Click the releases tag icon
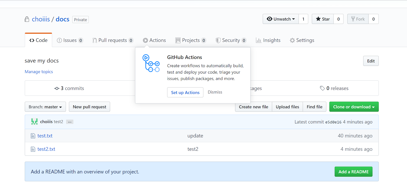Viewport: 407px width, 195px height. point(322,88)
